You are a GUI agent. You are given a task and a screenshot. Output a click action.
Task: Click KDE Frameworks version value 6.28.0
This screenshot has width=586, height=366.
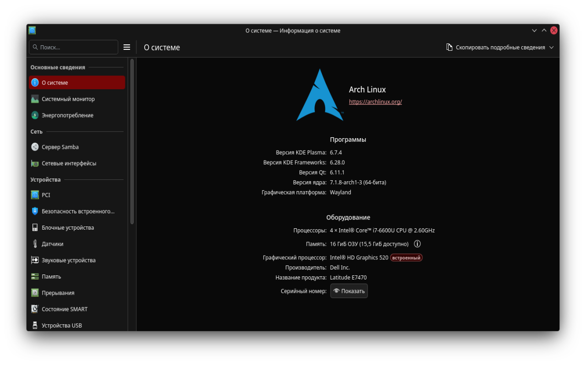click(x=337, y=162)
